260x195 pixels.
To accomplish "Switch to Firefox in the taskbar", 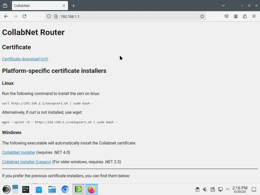I will point(91,189).
